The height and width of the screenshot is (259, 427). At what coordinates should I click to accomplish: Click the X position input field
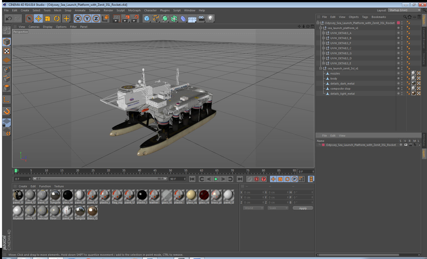(254, 192)
